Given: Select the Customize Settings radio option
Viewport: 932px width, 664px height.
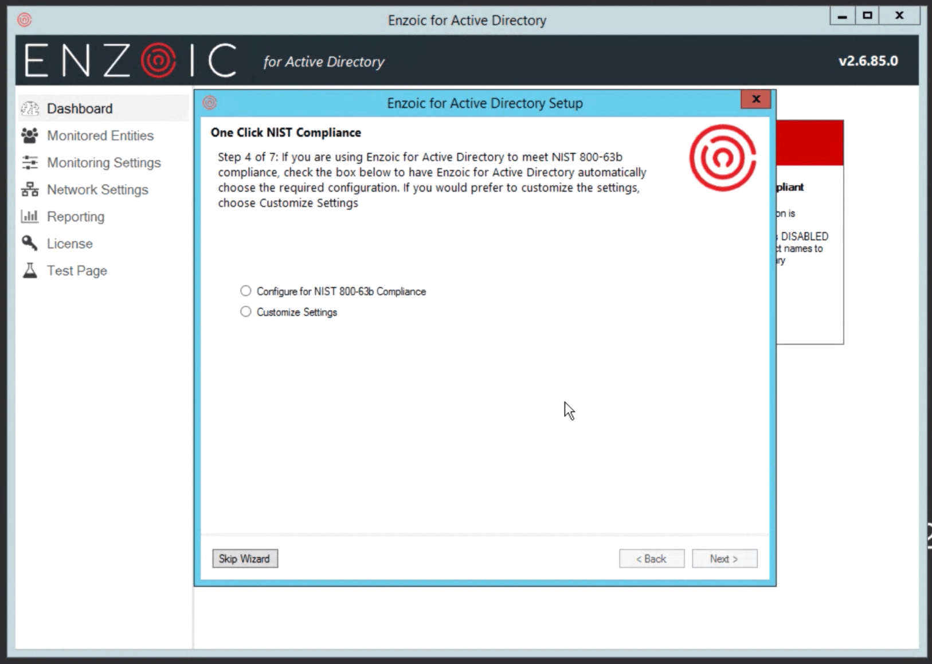Looking at the screenshot, I should 246,311.
